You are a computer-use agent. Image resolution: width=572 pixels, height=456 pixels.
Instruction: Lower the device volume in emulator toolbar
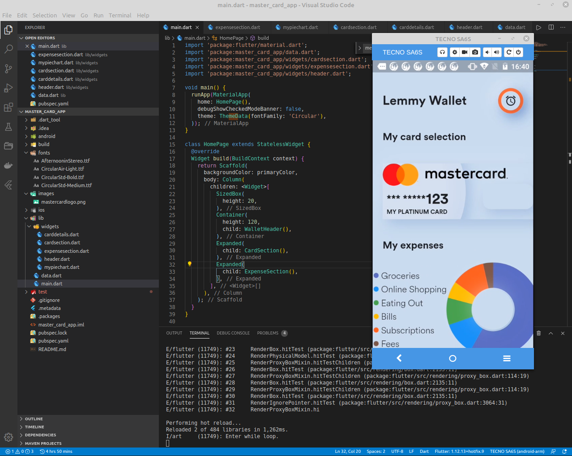pos(487,52)
